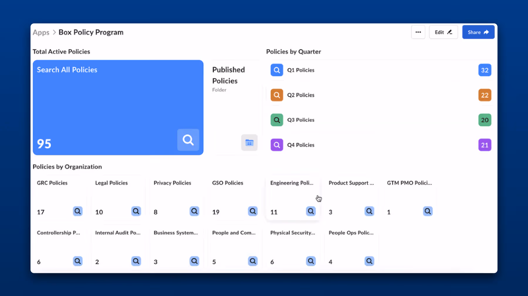Click the Internal Audit Policies search icon
This screenshot has height=296, width=528.
tap(136, 261)
